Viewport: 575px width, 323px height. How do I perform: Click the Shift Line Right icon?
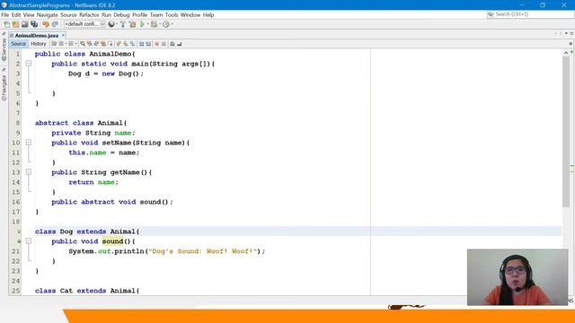(x=148, y=44)
